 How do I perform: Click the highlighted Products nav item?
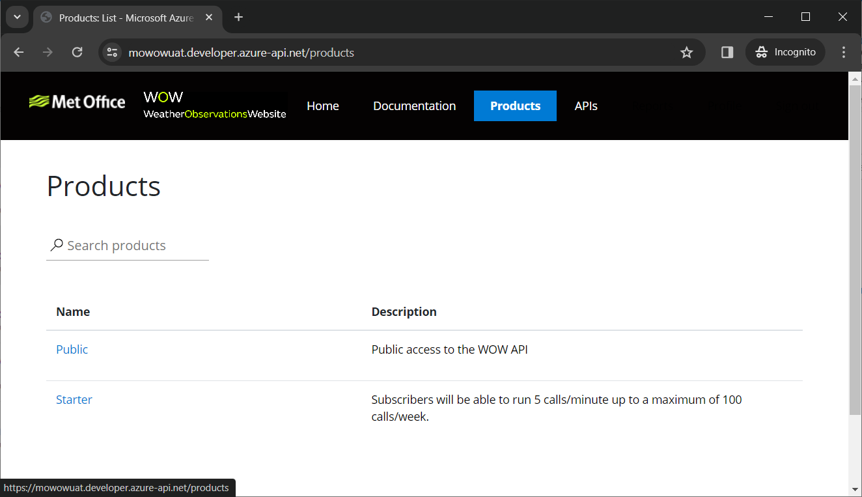(515, 106)
